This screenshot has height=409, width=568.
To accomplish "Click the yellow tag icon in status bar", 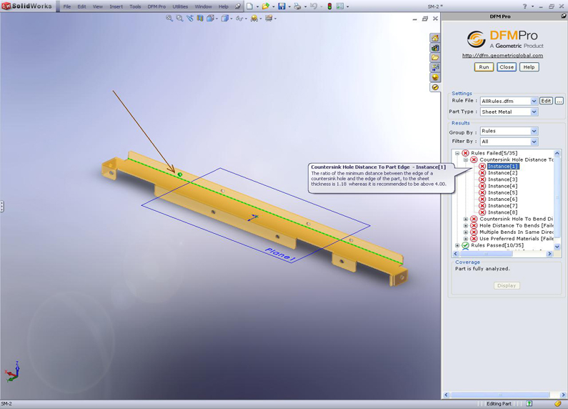I will [x=557, y=403].
